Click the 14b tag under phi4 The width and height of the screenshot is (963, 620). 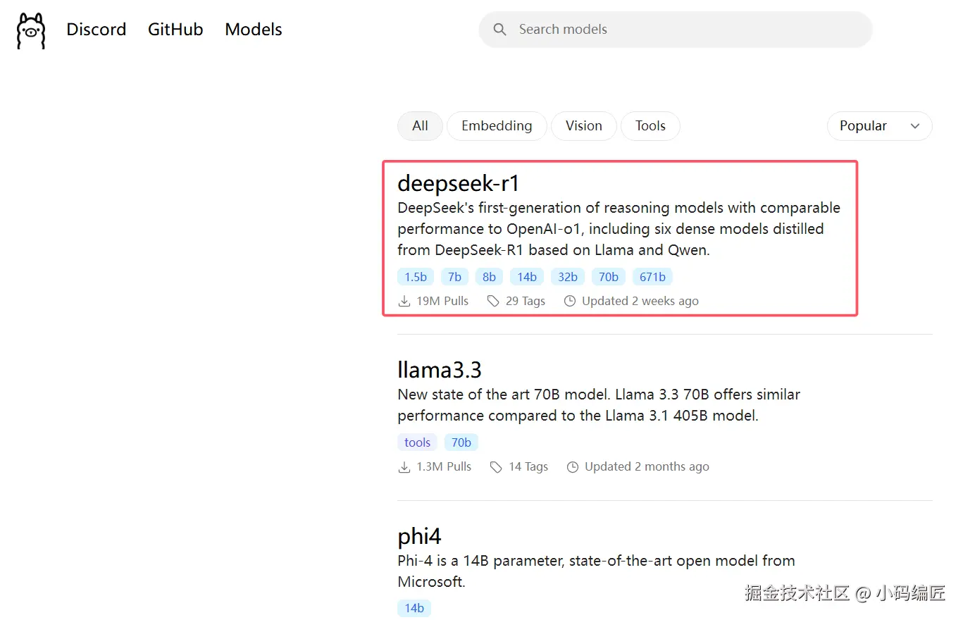pos(414,608)
